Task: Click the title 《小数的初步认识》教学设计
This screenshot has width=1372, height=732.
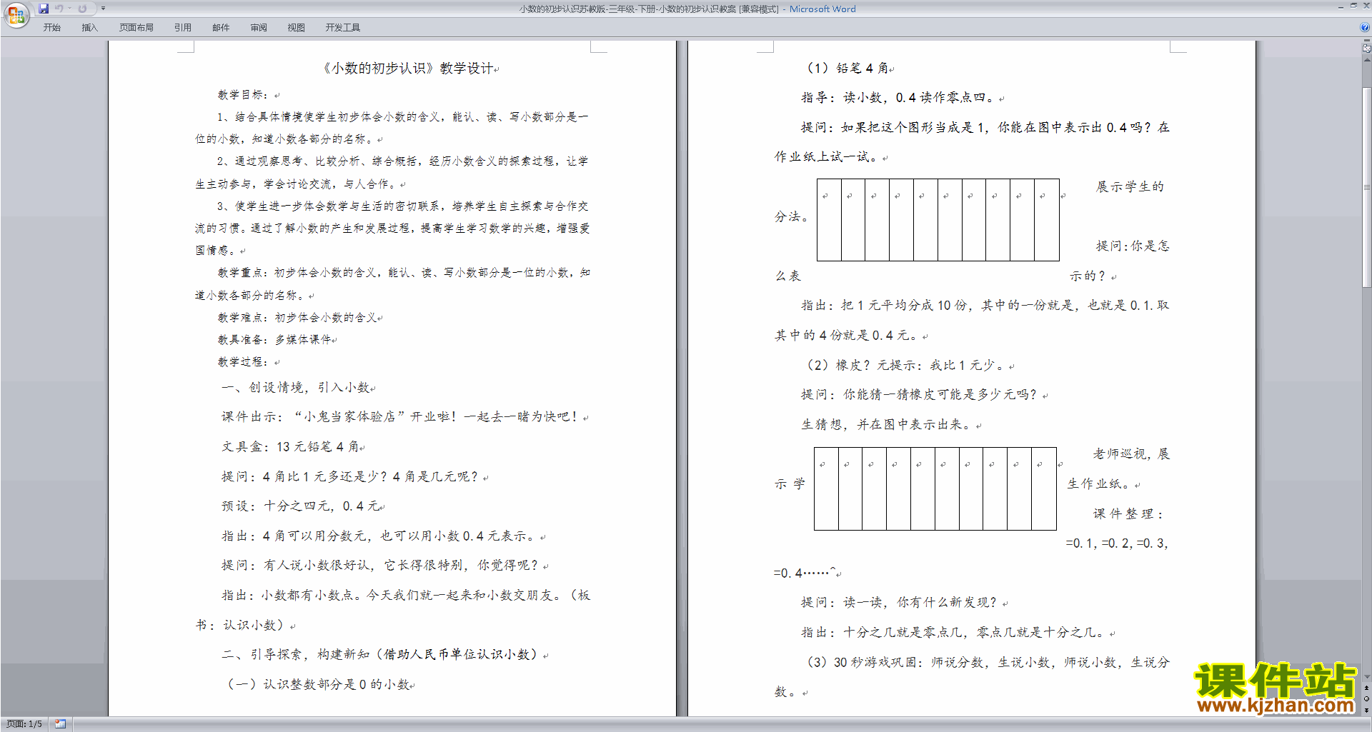Action: (408, 69)
